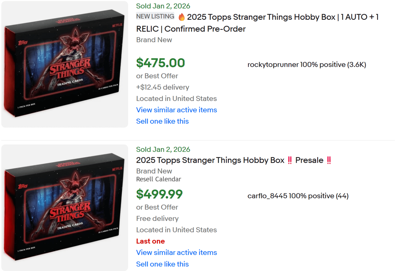Click the fire emoji in the first listing title
407x271 pixels.
(181, 17)
